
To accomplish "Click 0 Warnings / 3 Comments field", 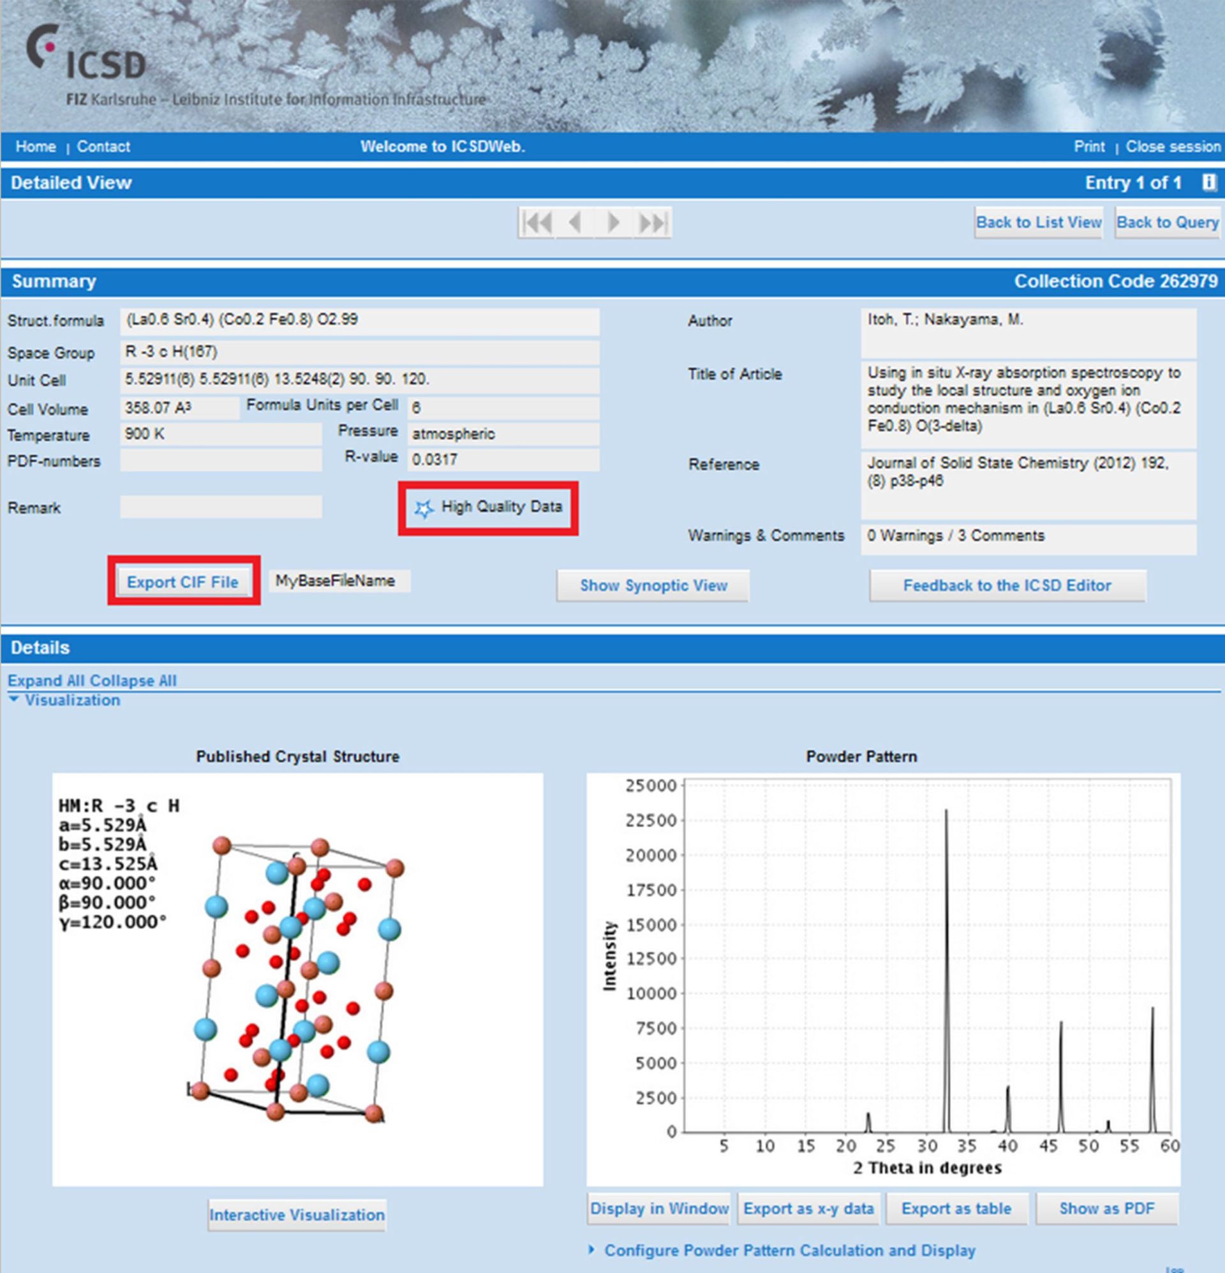I will tap(1029, 539).
